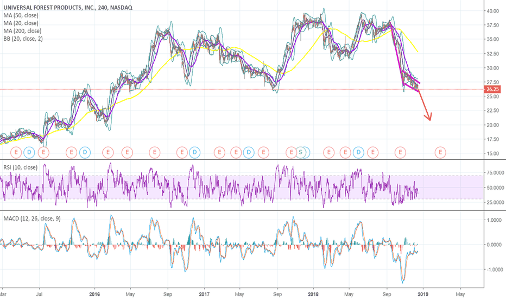Open the February 2016 earnings 'E' marker
The image size is (506, 299).
pyautogui.click(x=108, y=152)
